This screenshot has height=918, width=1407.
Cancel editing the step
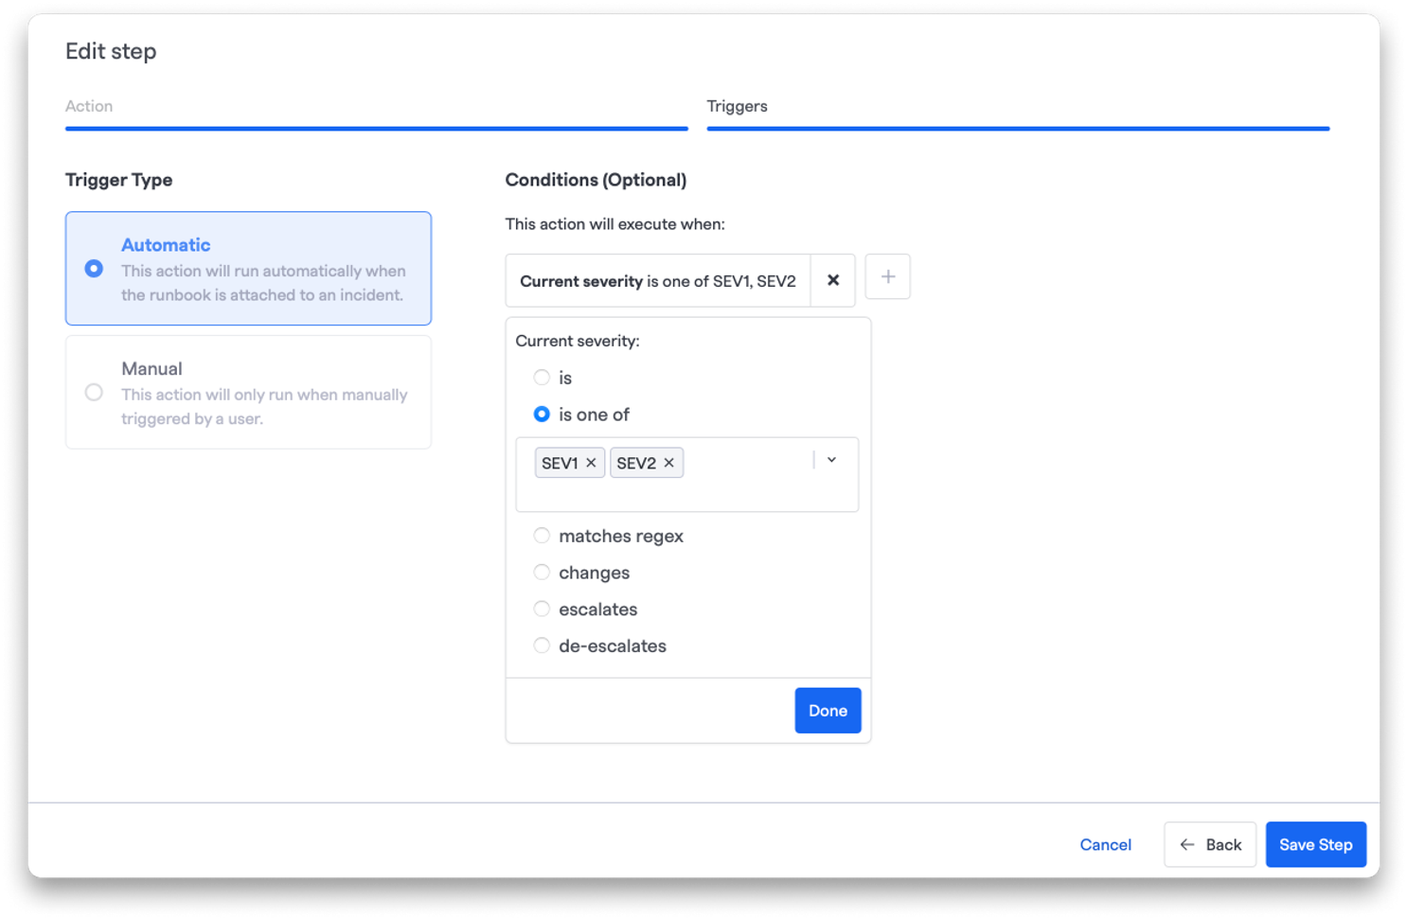point(1105,845)
